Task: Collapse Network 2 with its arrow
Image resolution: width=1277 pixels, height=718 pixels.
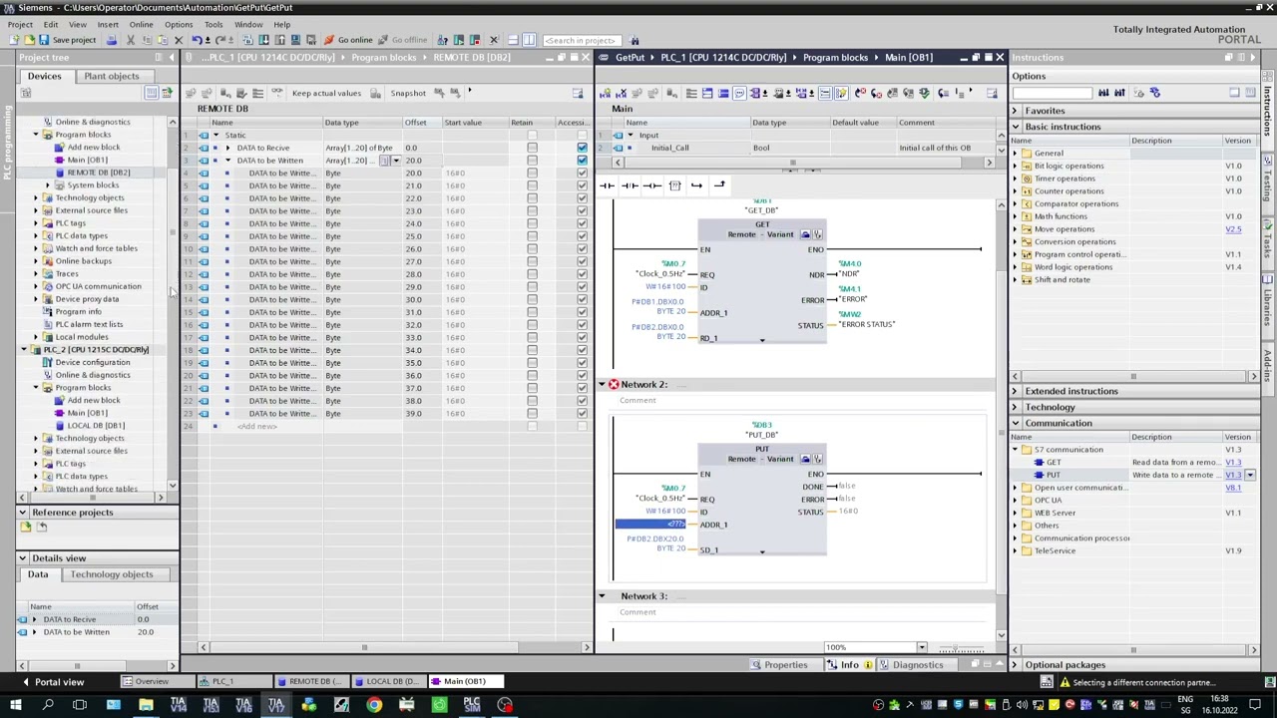Action: pos(602,384)
